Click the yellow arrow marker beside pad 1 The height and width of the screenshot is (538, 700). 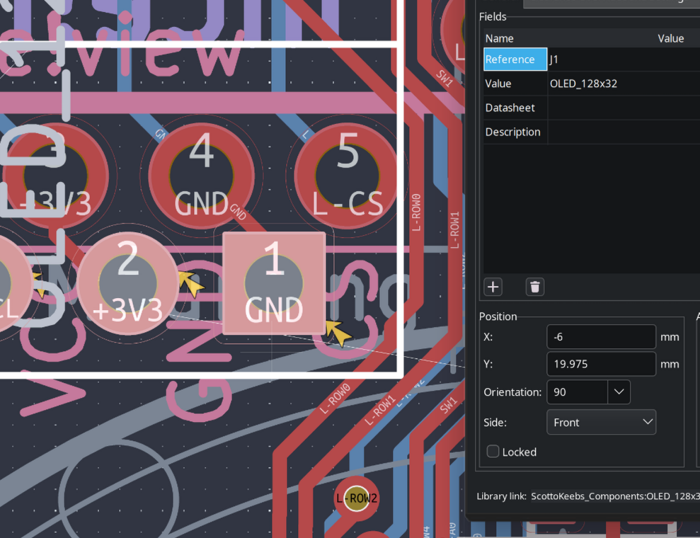pos(339,333)
